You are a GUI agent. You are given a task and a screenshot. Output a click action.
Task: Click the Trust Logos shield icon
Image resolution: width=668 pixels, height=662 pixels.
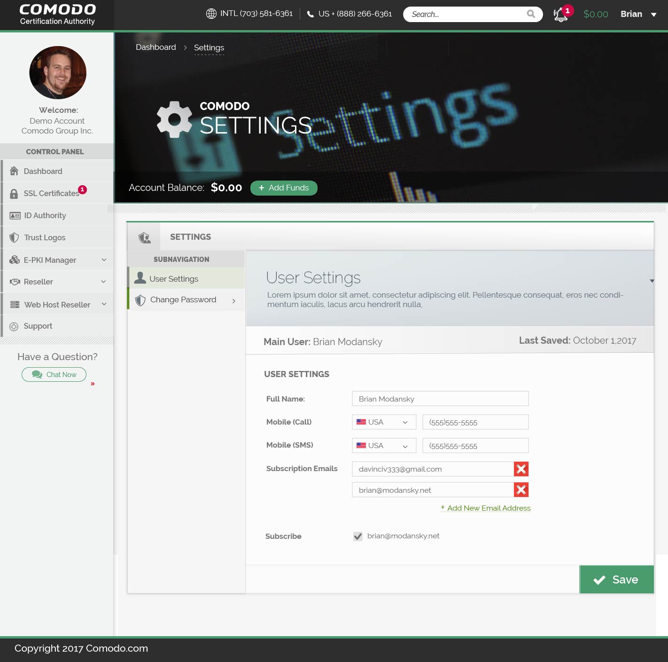tap(15, 237)
